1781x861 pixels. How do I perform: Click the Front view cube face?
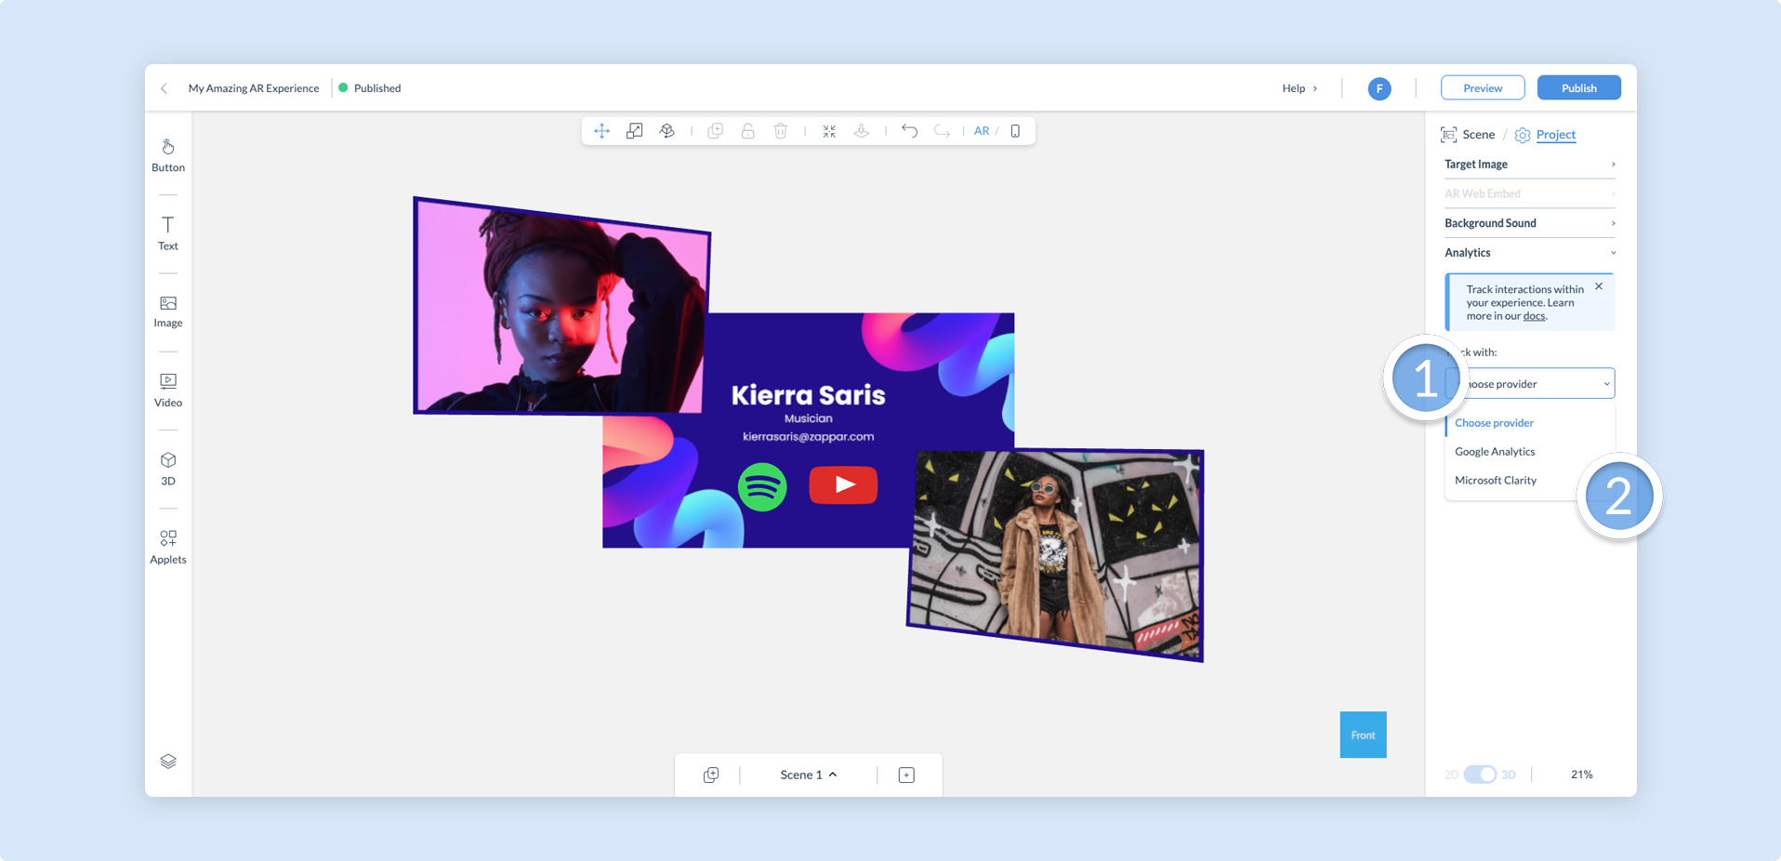[x=1363, y=735]
